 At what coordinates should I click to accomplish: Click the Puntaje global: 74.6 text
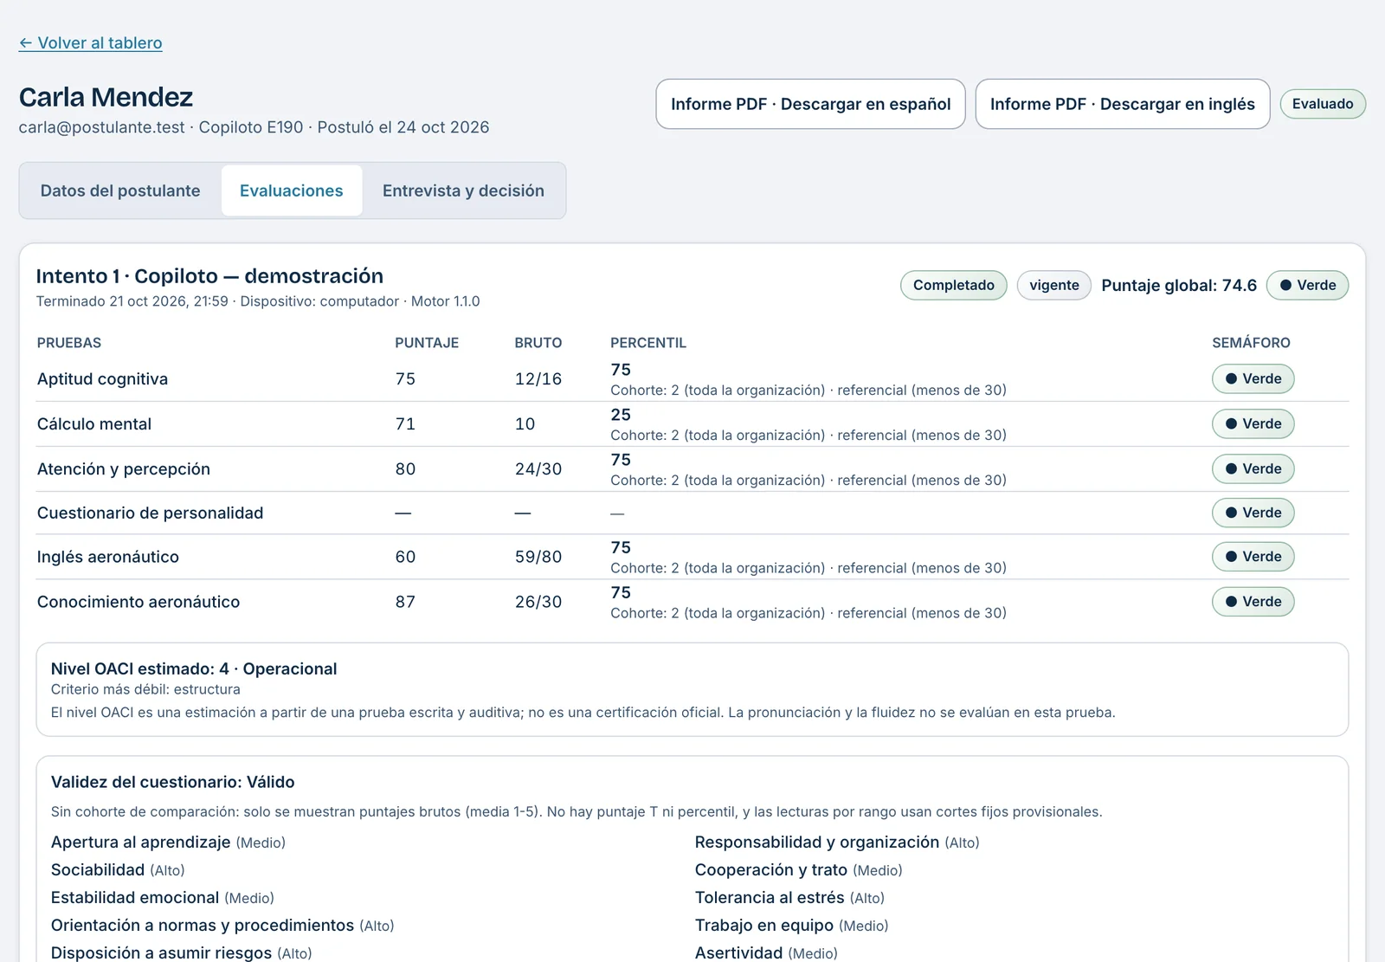pyautogui.click(x=1179, y=285)
